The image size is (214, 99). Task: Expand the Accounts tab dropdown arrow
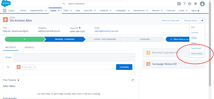[95, 10]
